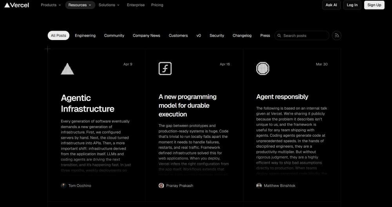Expand the Resources dropdown menu
The image size is (392, 207).
point(80,5)
